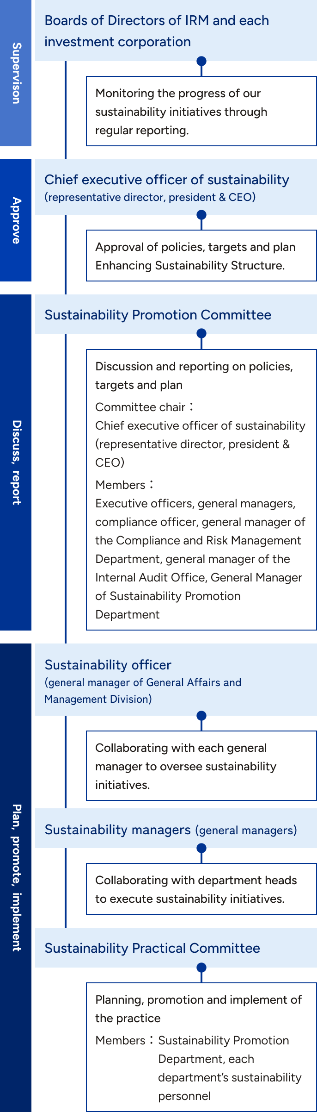Click the Approval of policies description box
The image size is (317, 1112).
201,256
